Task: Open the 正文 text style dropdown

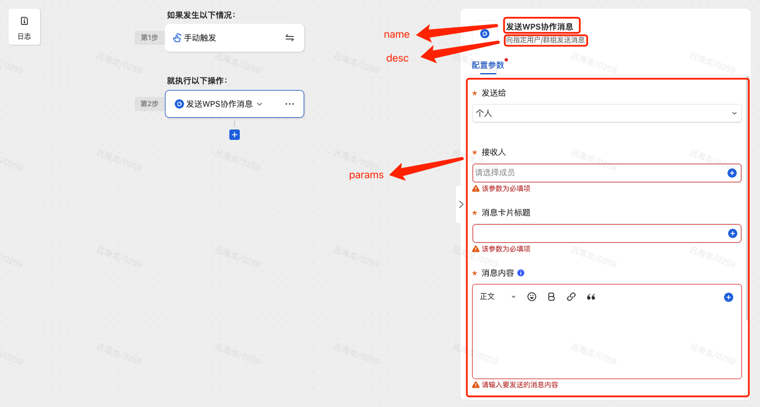Action: (x=498, y=297)
